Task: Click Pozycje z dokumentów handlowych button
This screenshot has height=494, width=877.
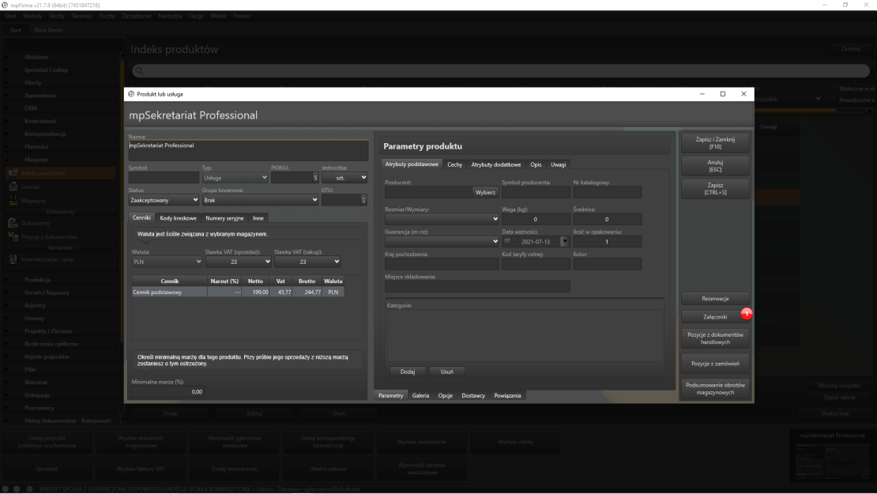Action: pyautogui.click(x=715, y=338)
